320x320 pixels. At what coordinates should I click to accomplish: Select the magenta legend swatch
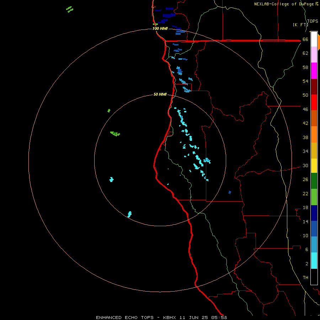(x=314, y=71)
